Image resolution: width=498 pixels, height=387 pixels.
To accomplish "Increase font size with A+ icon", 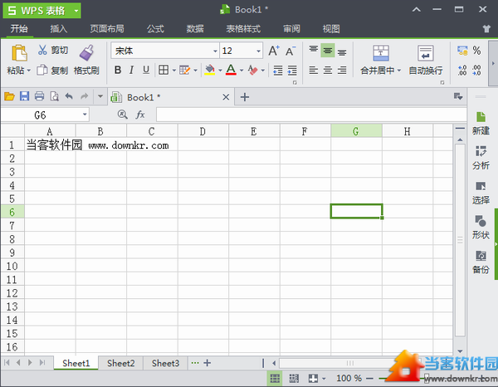I will [274, 51].
